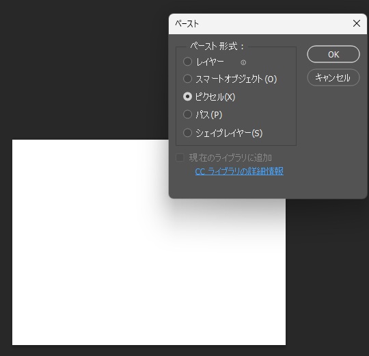Open the CC ライブラリの詳細情報 link
The image size is (369, 356).
[239, 171]
